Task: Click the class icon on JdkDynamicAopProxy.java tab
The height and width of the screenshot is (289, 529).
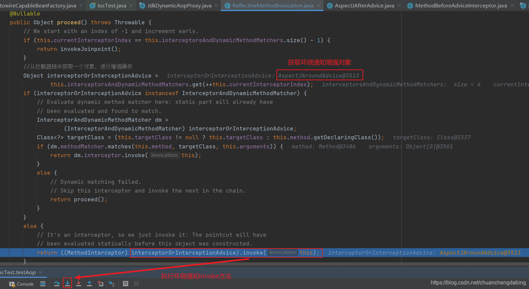Action: pyautogui.click(x=142, y=5)
